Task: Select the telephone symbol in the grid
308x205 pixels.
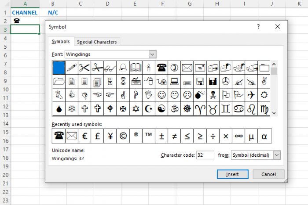Action: (x=161, y=68)
